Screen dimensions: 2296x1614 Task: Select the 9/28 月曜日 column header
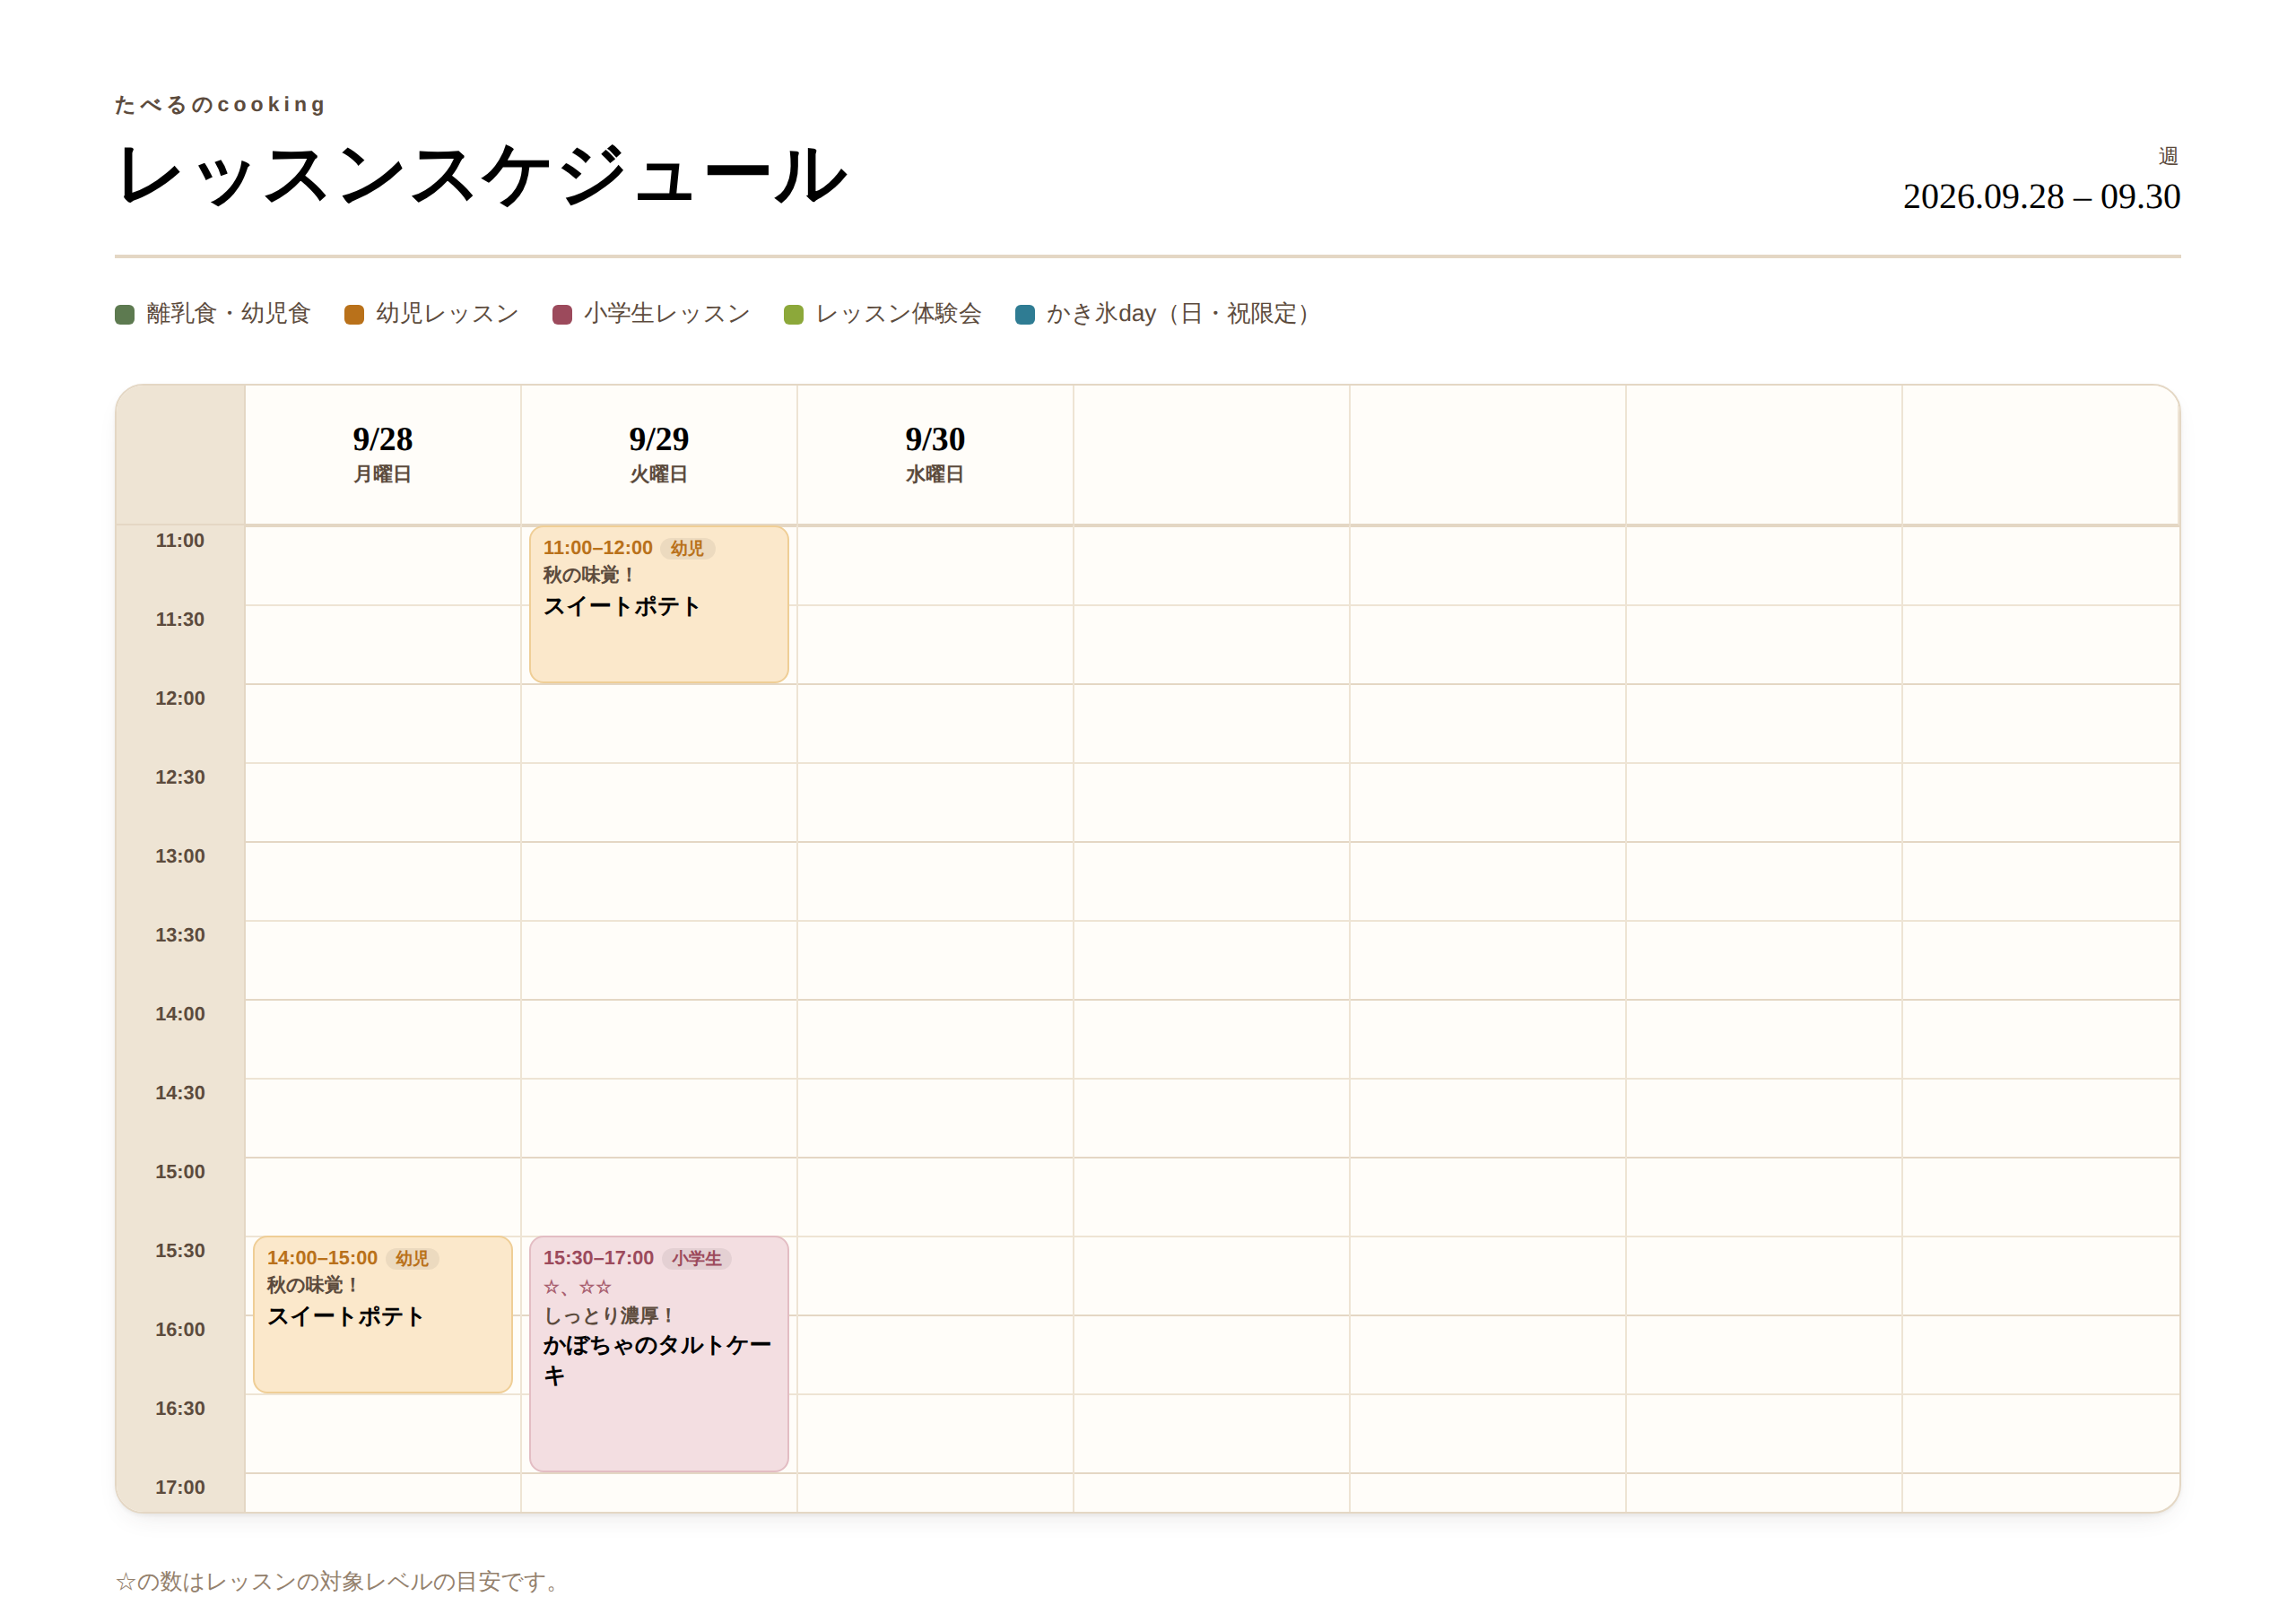[383, 454]
